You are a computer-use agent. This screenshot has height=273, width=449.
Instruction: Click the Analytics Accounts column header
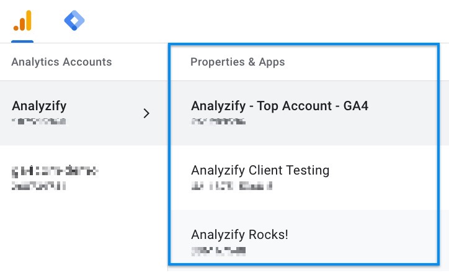coord(61,62)
